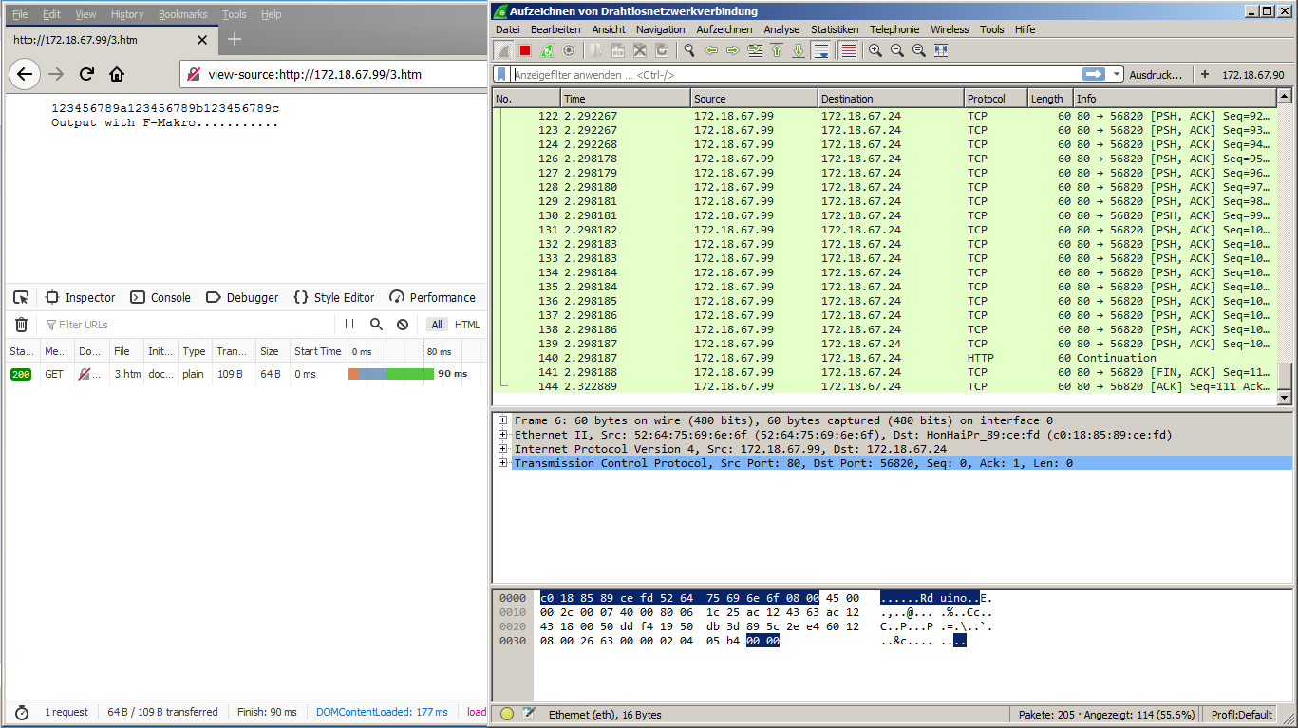The width and height of the screenshot is (1298, 728).
Task: Click the Ausdruck... expression button
Action: (1156, 74)
